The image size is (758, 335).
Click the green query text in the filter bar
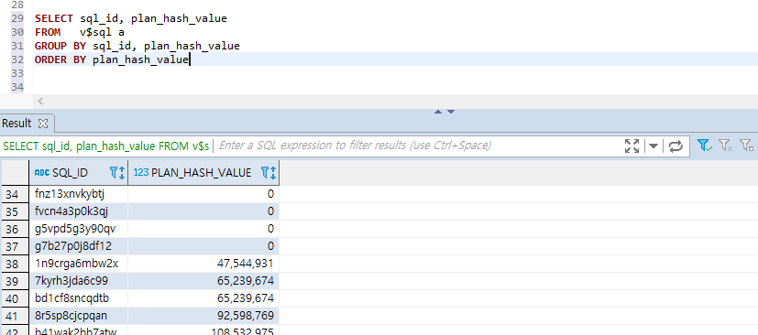(x=106, y=146)
